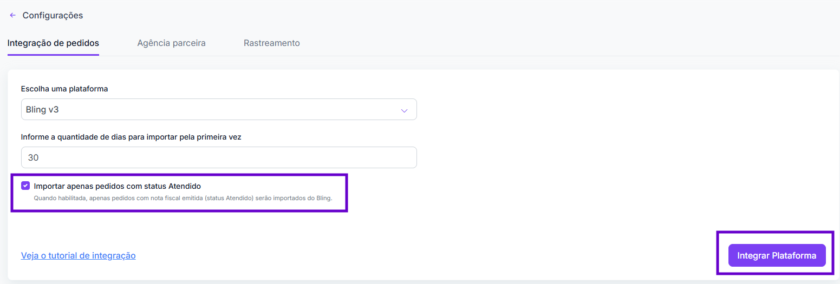
Task: Click the Quando habilitada helper description text
Action: pyautogui.click(x=183, y=198)
